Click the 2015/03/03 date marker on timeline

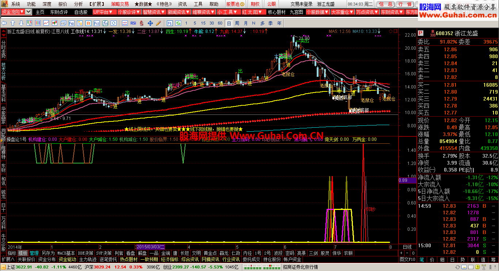point(151,247)
